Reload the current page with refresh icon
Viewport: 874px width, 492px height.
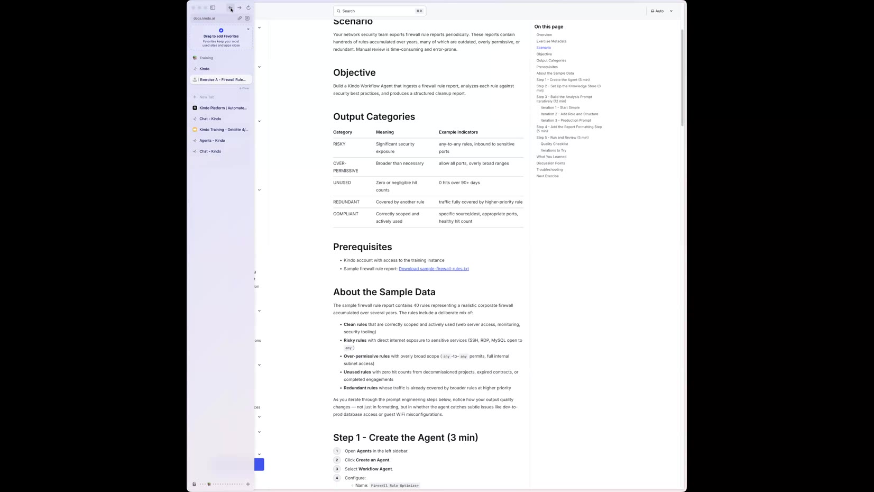249,8
